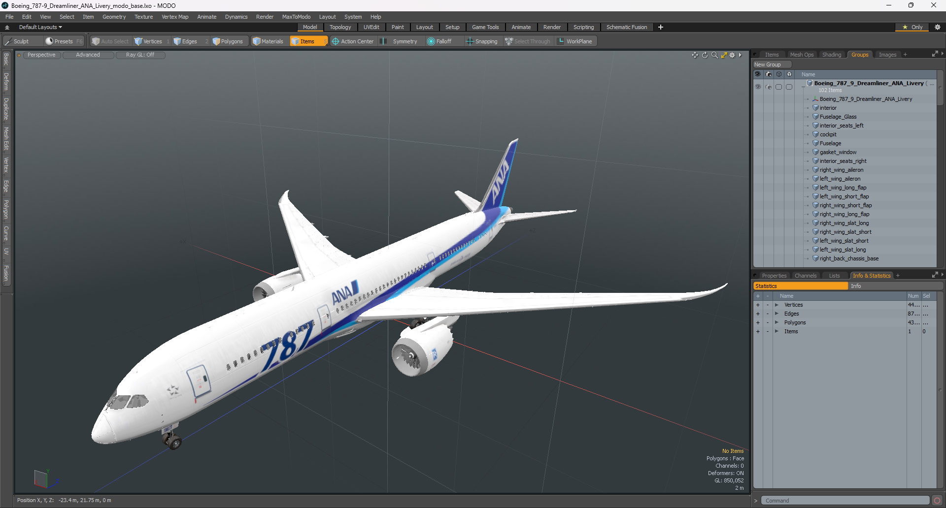Image resolution: width=946 pixels, height=508 pixels.
Task: Toggle visibility eye for Boeing group
Action: (x=758, y=87)
